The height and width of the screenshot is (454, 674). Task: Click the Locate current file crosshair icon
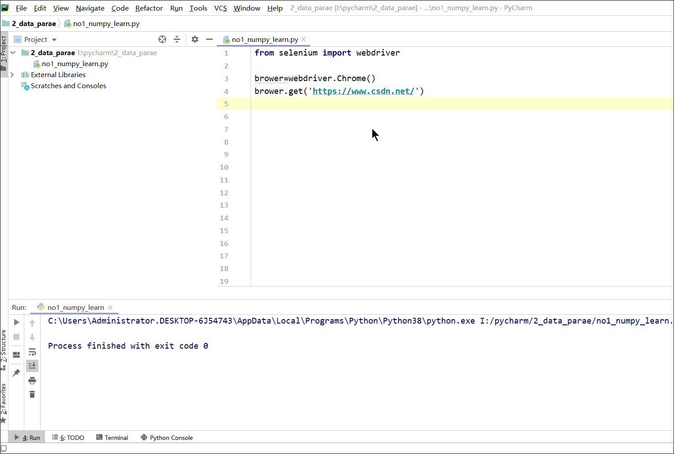point(162,39)
